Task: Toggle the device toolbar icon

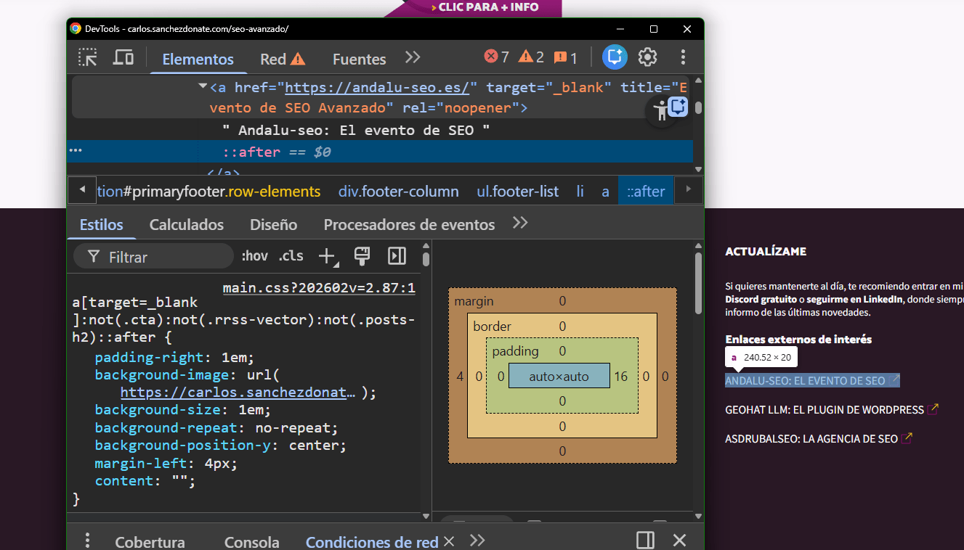Action: pos(123,58)
